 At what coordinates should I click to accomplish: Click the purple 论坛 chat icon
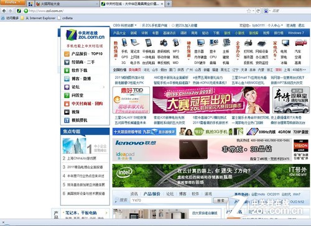coord(67,87)
